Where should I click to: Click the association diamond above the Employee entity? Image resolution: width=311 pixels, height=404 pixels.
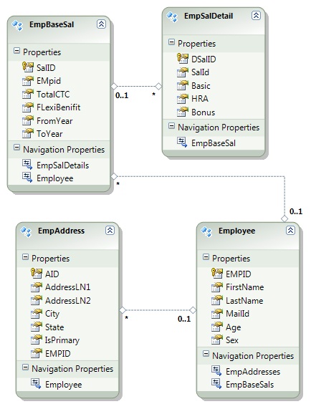(x=284, y=218)
